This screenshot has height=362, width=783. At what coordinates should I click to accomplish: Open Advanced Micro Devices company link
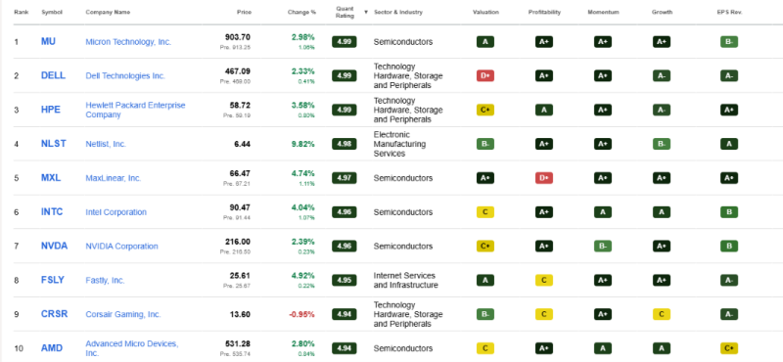tap(132, 348)
